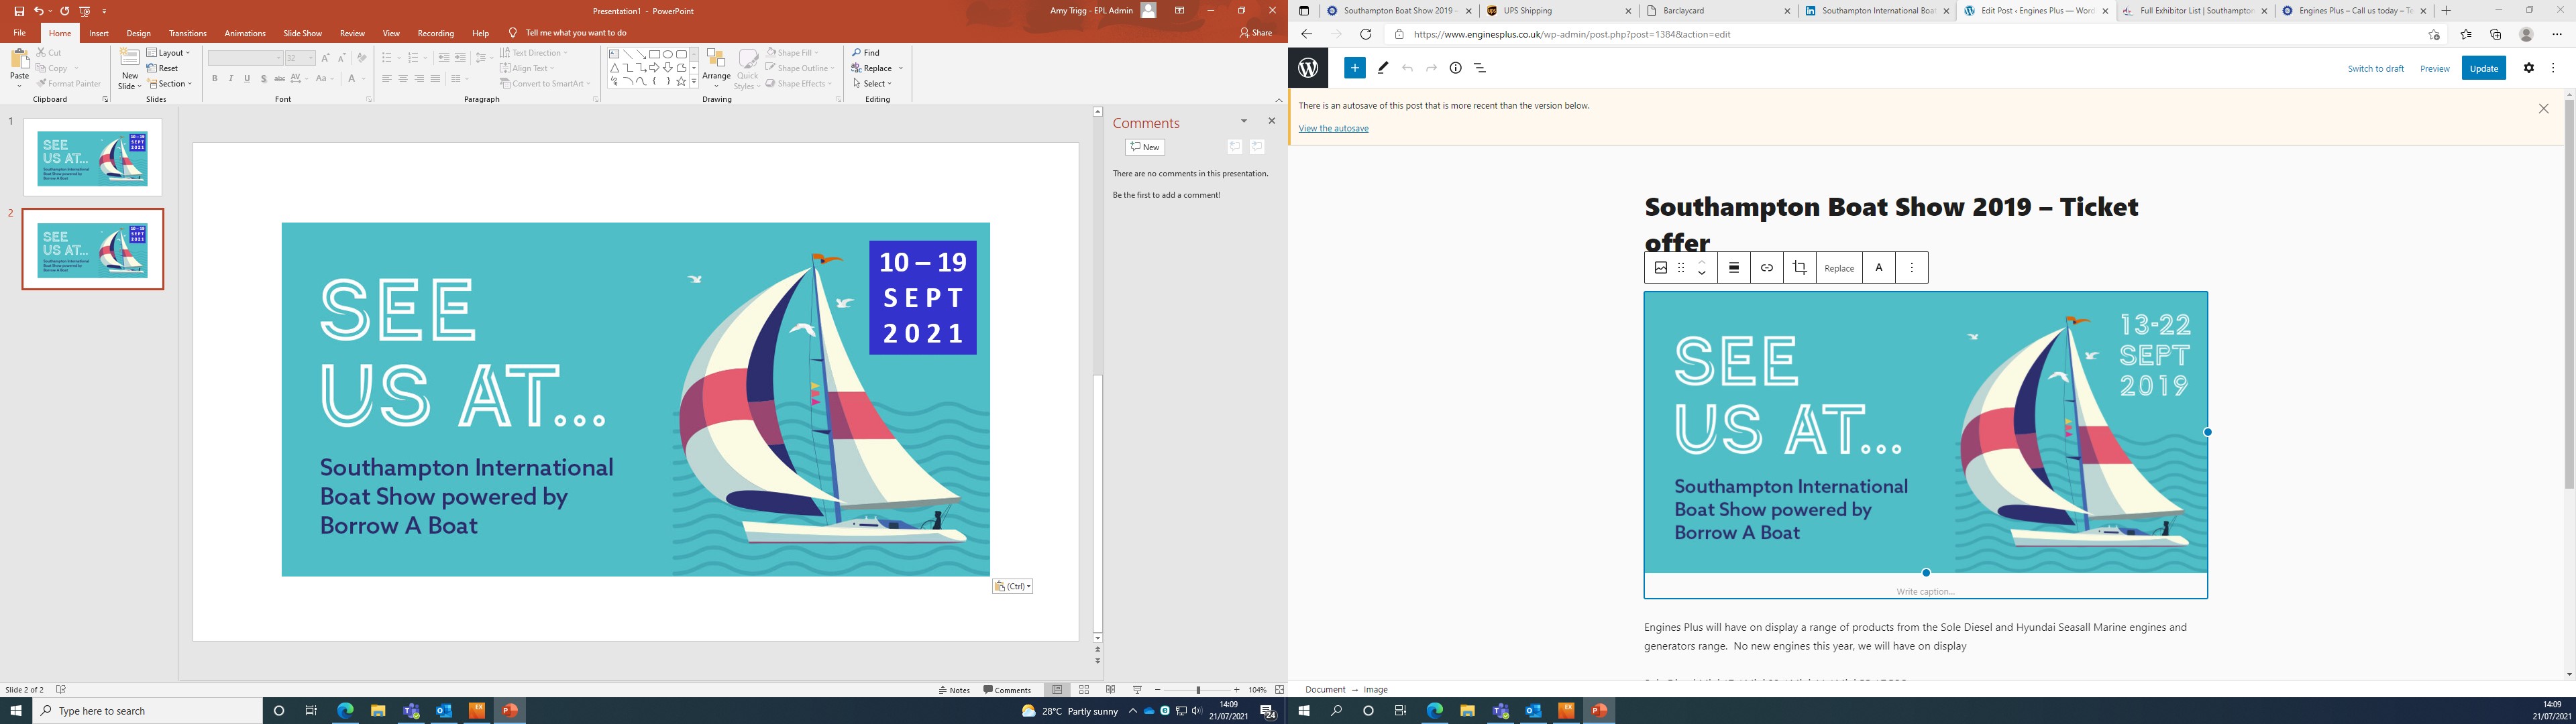
Task: Toggle Center alignment in Paragraph group
Action: [403, 79]
